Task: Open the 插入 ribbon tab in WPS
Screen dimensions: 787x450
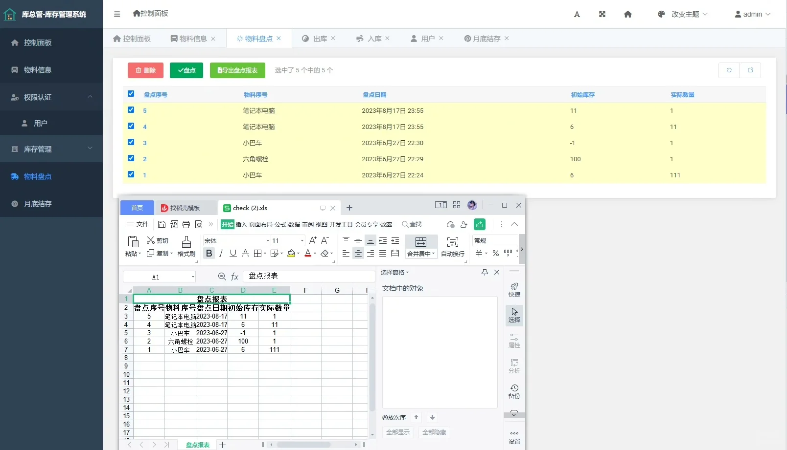Action: (240, 224)
